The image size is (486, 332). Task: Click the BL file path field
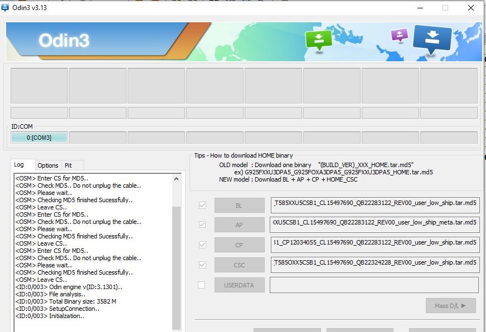[375, 205]
